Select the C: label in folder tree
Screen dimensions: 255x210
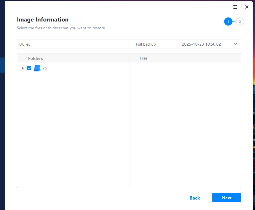click(x=45, y=69)
